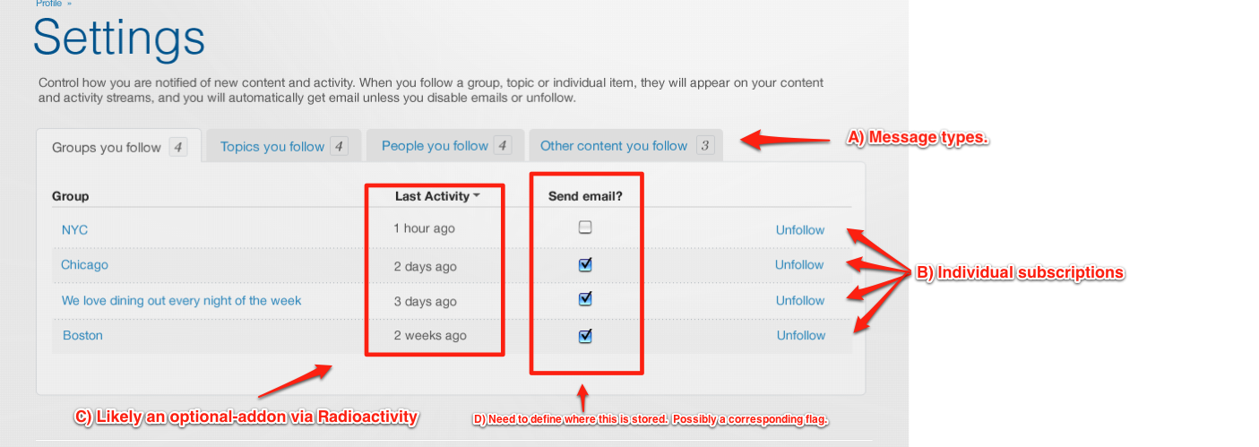
Task: Open the NYC group link
Action: (74, 230)
